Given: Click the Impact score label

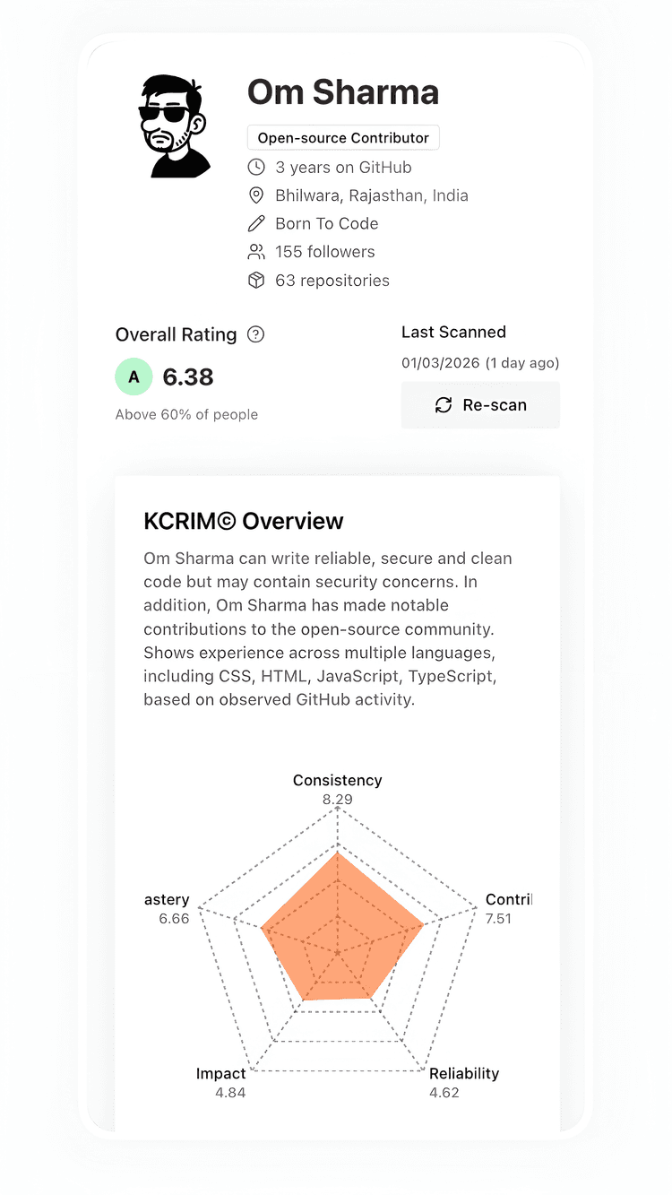Looking at the screenshot, I should (x=220, y=1073).
